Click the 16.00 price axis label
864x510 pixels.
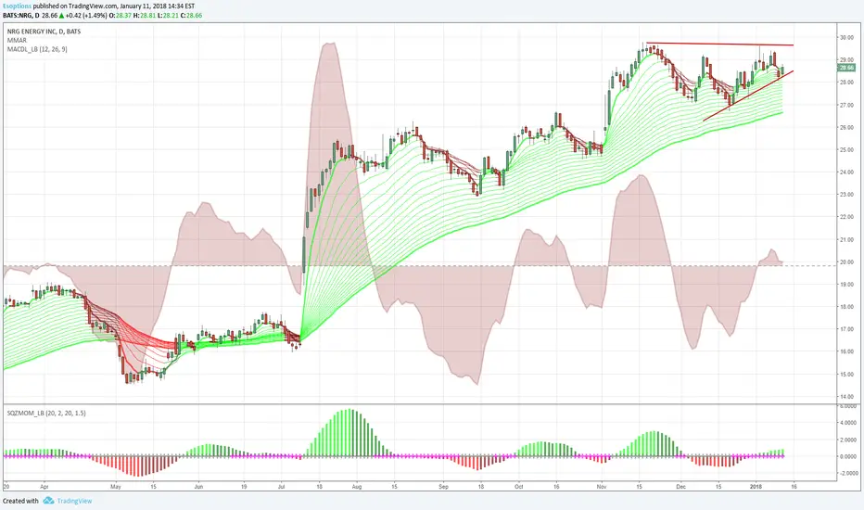845,351
